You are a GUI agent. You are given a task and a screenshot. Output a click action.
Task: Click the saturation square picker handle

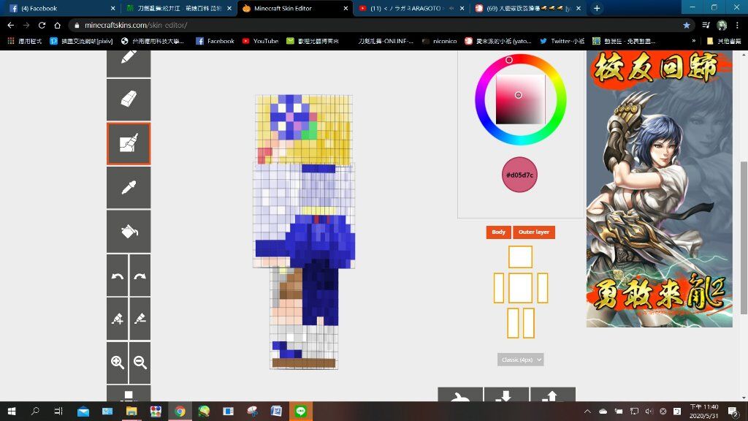[x=518, y=95]
